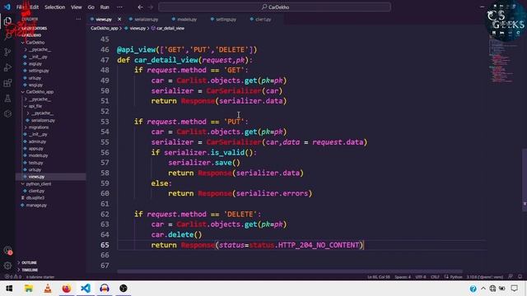527x296 pixels.
Task: Open the volume tray icon
Action: (x=502, y=289)
